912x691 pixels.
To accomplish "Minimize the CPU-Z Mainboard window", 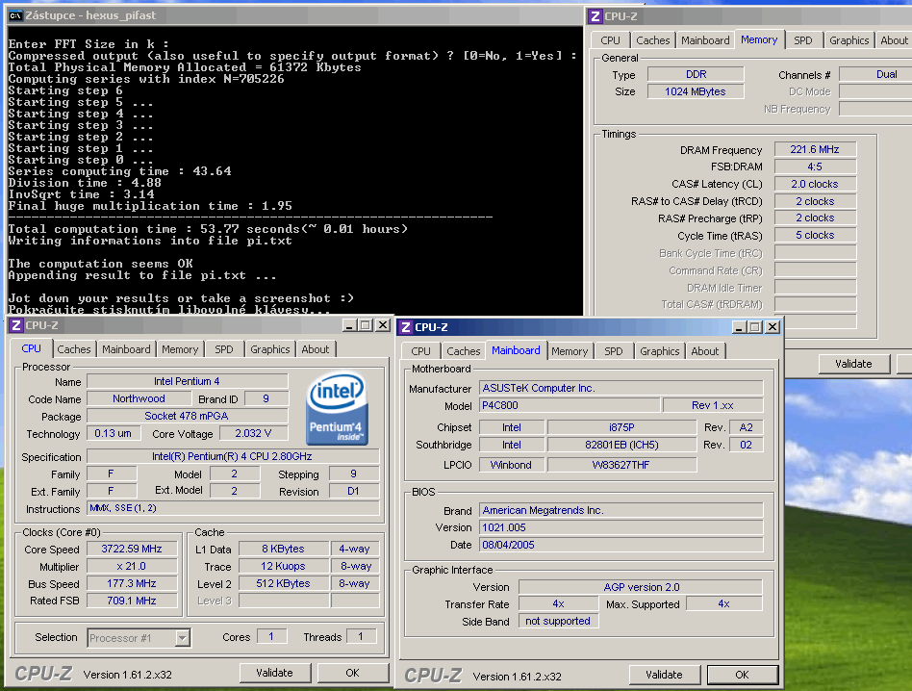I will point(739,327).
